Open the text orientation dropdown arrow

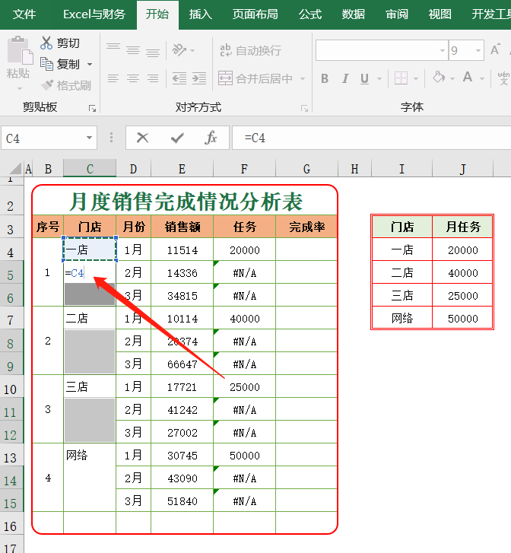[192, 50]
